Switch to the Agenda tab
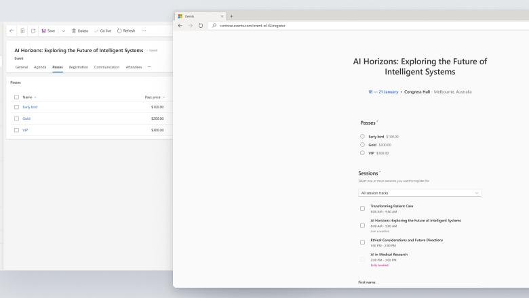This screenshot has height=298, width=529. (40, 67)
